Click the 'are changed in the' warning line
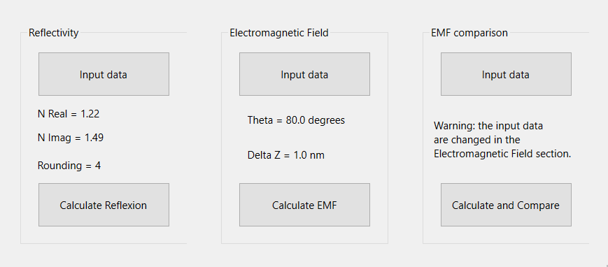The image size is (608, 267). pyautogui.click(x=477, y=140)
